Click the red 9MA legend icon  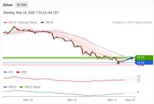pyautogui.click(x=18, y=72)
